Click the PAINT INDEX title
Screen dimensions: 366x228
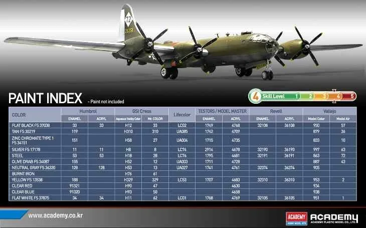pos(45,98)
